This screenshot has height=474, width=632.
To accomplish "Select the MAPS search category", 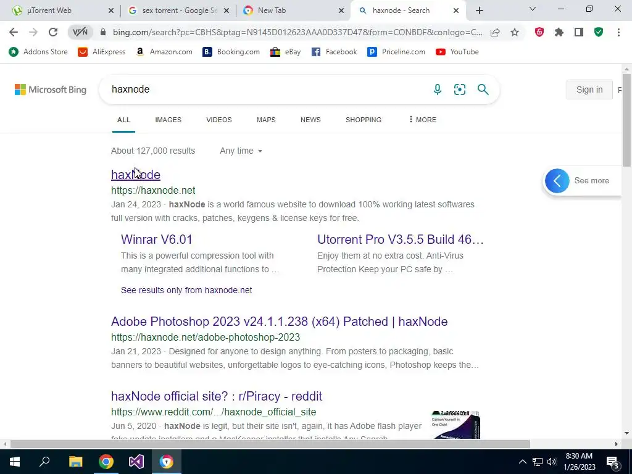I will click(266, 120).
